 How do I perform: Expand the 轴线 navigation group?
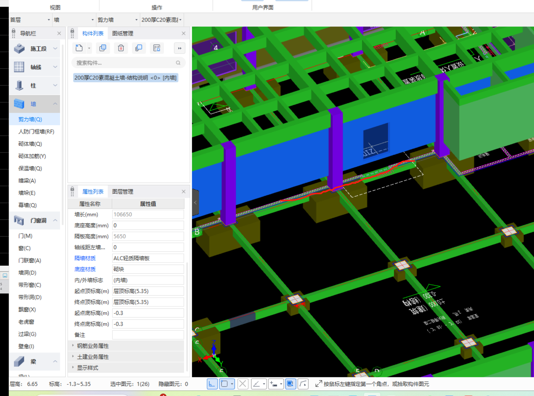point(55,67)
